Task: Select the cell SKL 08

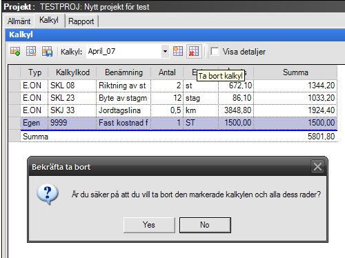Action: (72, 86)
